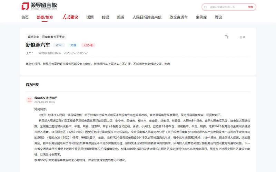Go to 首页 in navigation
Viewport: 276px width, 172px height.
(x=25, y=17)
